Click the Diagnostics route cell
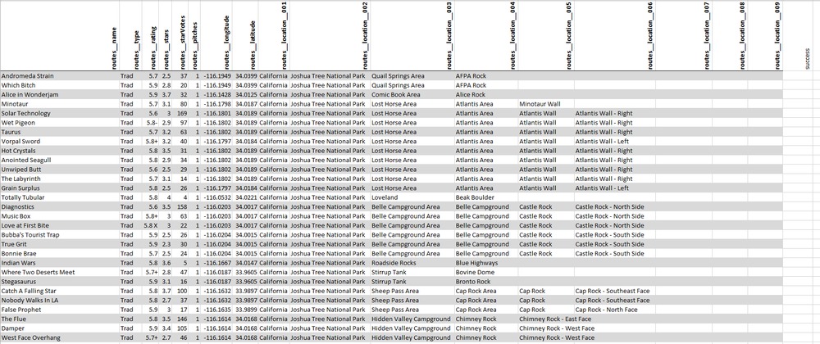The width and height of the screenshot is (820, 344). tap(60, 207)
